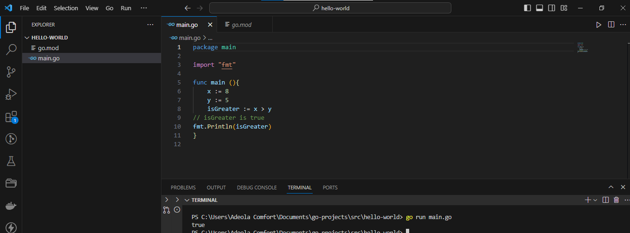630x233 pixels.
Task: Maximize the panel with the up chevron
Action: pyautogui.click(x=611, y=188)
